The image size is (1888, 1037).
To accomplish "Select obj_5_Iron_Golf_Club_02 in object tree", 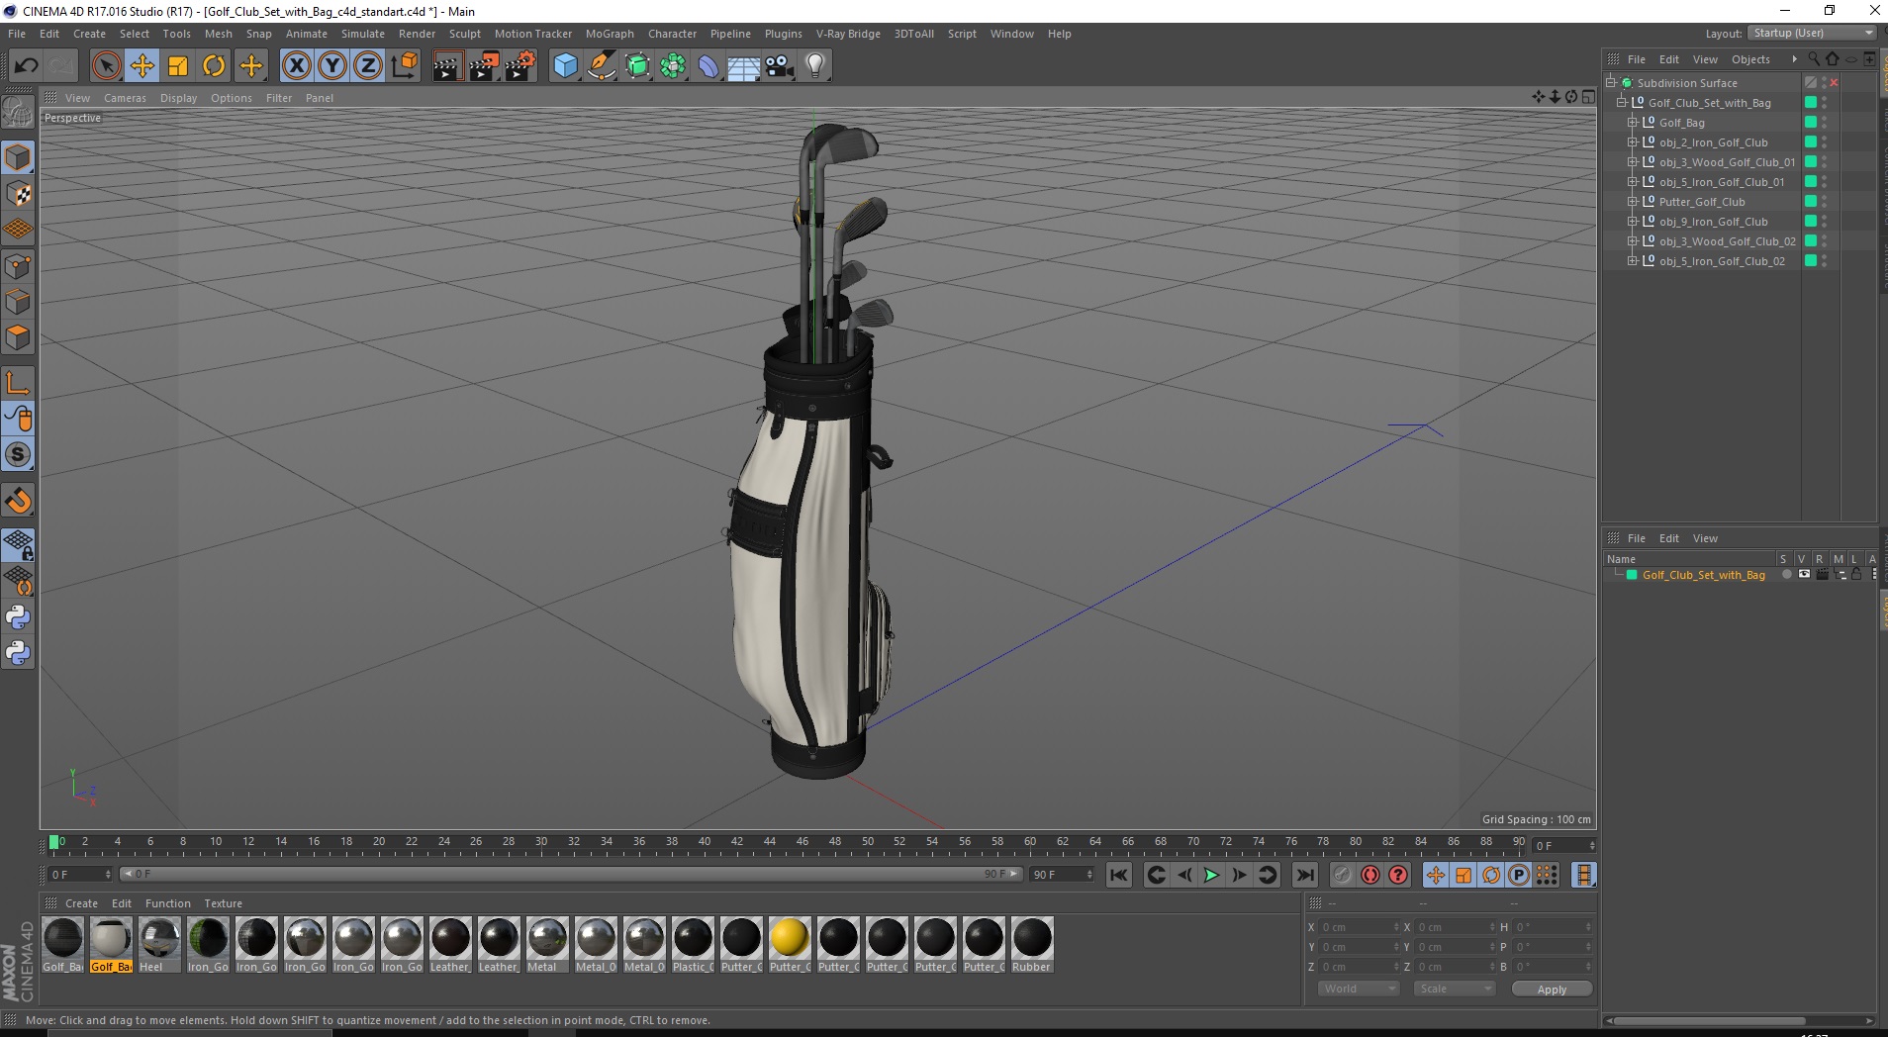I will pyautogui.click(x=1722, y=261).
